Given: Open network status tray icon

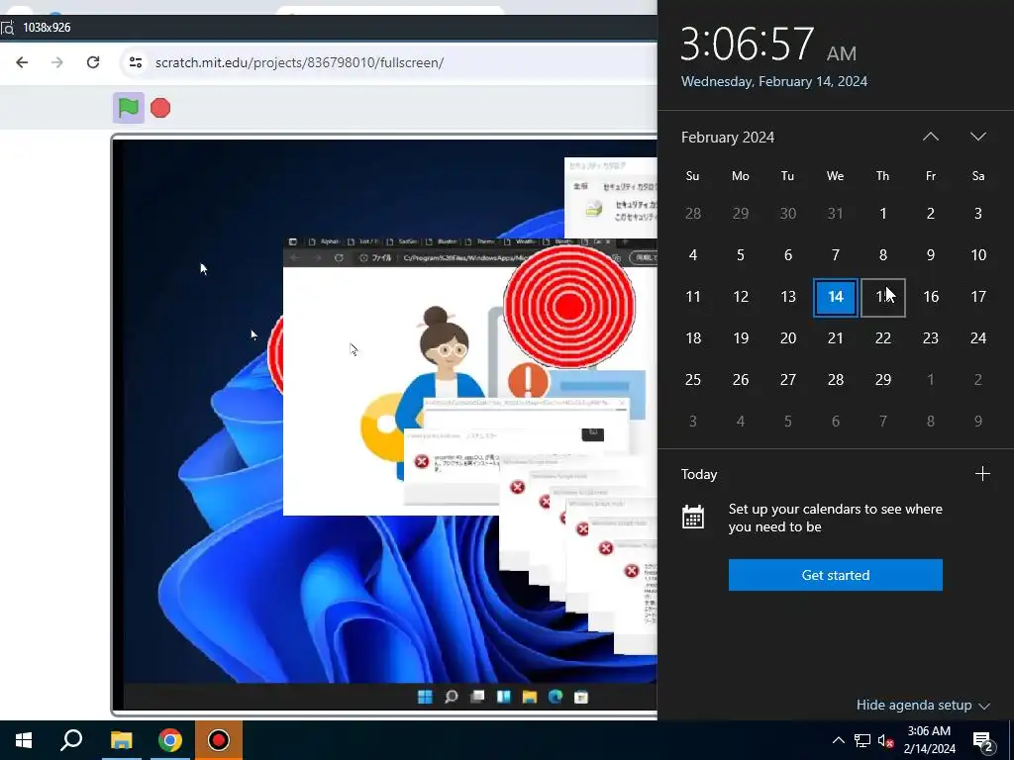Looking at the screenshot, I should point(862,740).
